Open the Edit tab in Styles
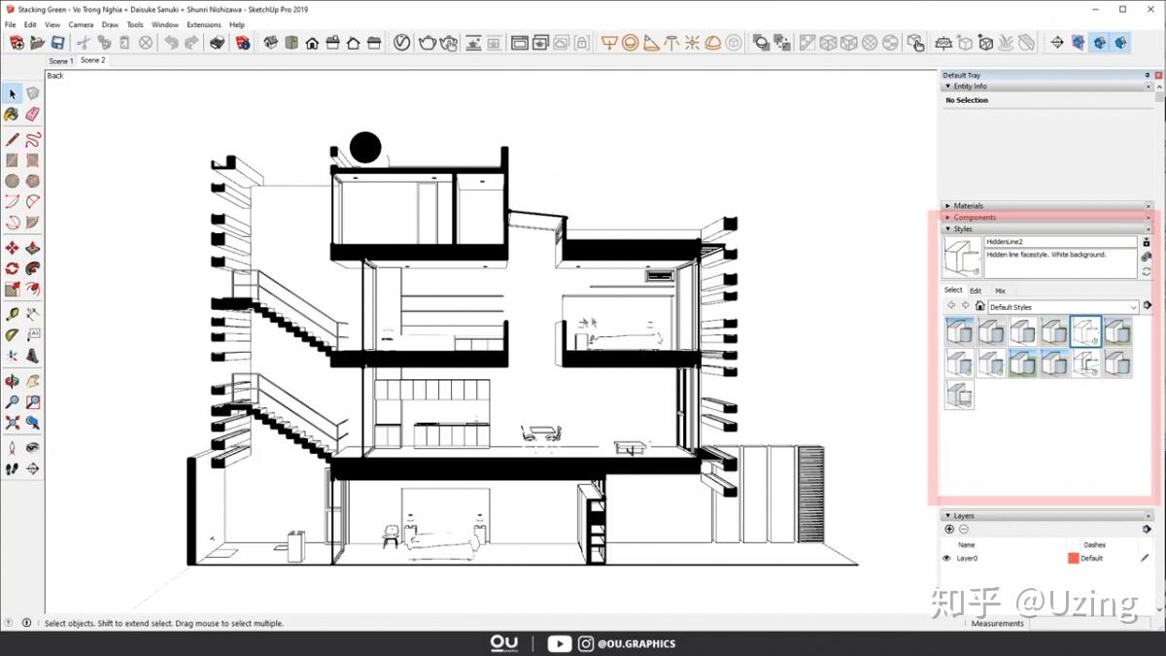The width and height of the screenshot is (1166, 656). pos(976,291)
